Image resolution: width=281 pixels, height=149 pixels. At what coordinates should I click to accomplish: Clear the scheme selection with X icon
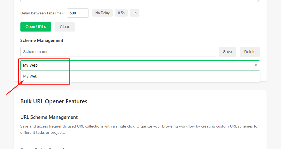click(256, 65)
